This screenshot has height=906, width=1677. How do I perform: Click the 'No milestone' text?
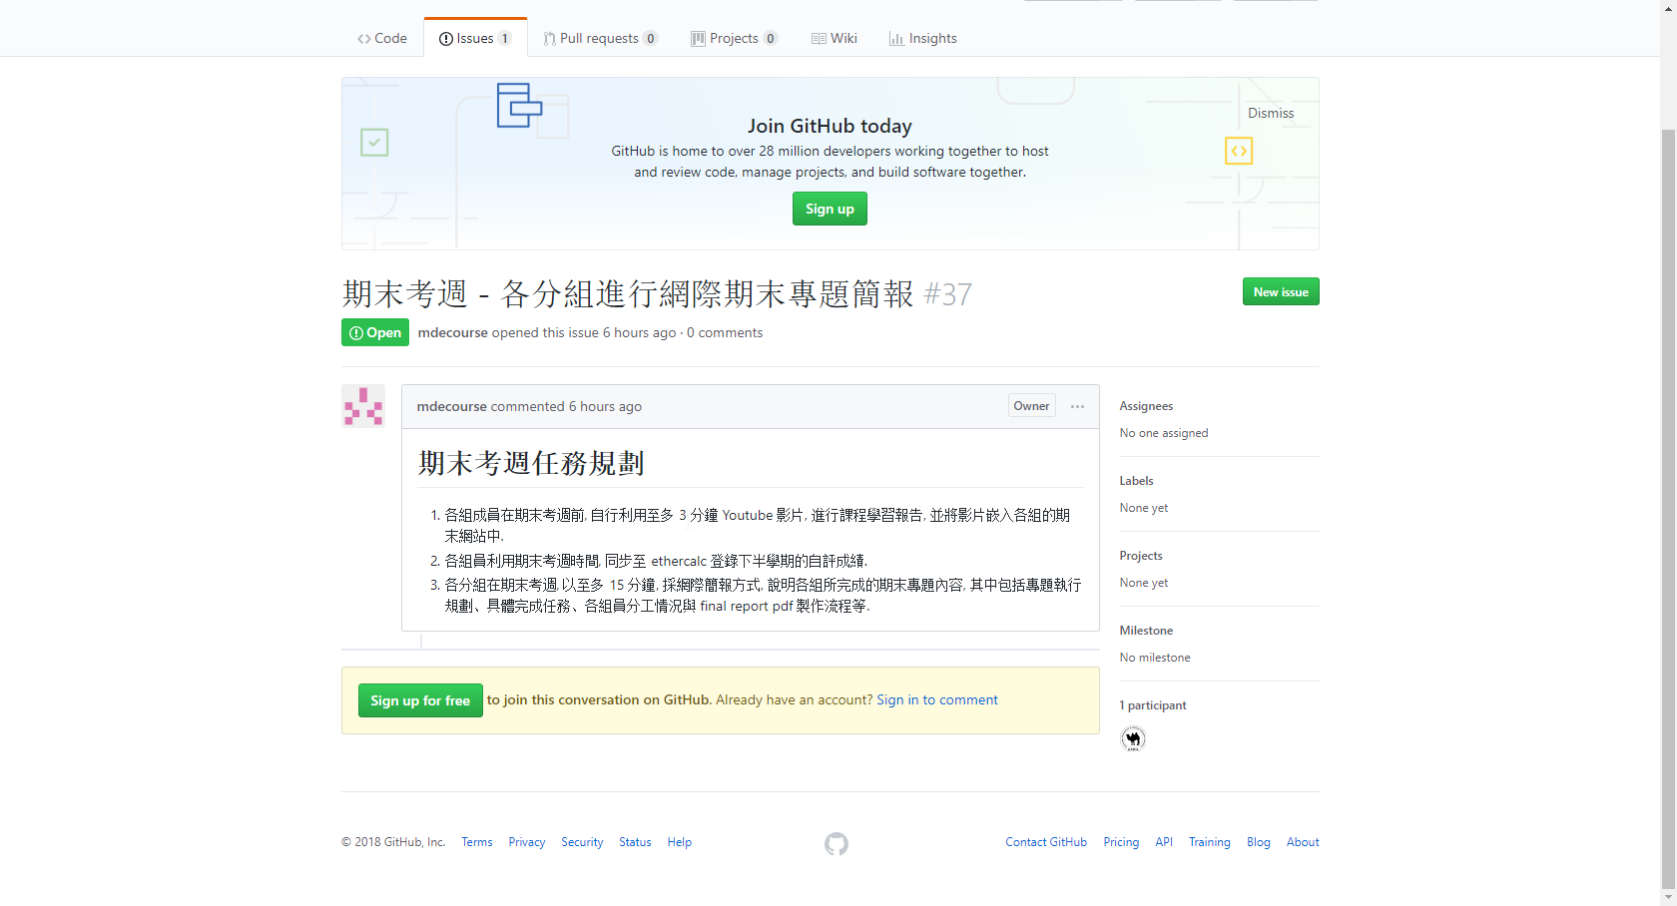[x=1155, y=658]
